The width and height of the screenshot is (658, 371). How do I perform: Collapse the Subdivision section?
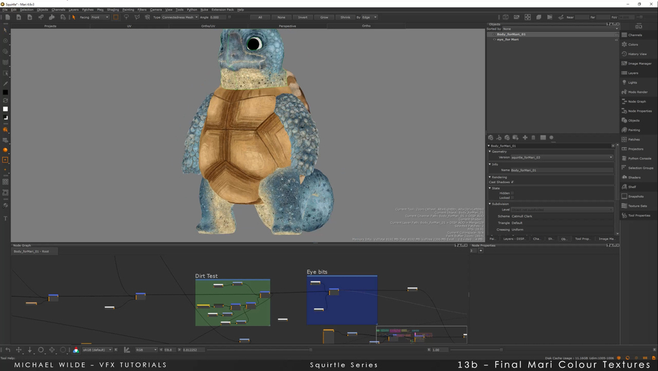click(490, 203)
